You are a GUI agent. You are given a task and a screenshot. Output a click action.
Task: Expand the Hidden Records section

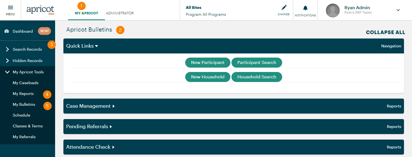(27, 61)
